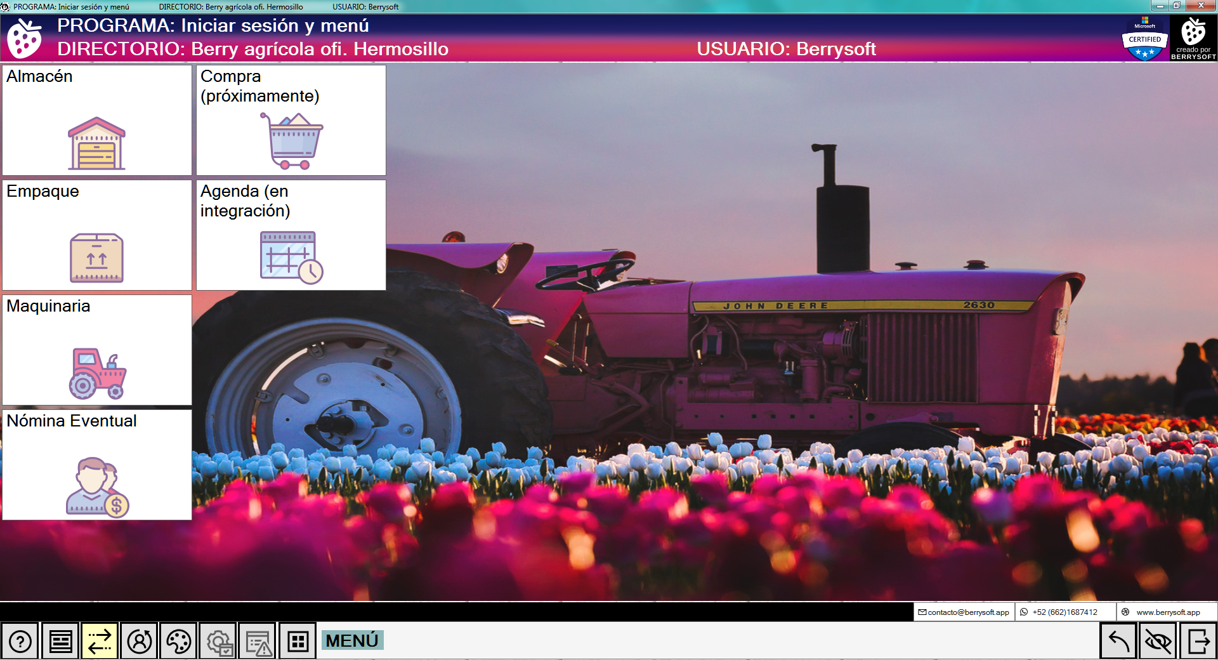Open the Maquinaria module
The height and width of the screenshot is (660, 1218).
(96, 350)
